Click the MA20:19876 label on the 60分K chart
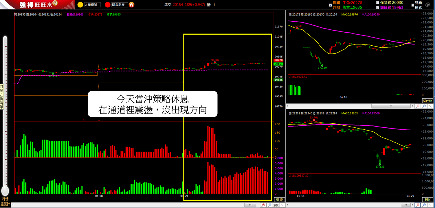The height and width of the screenshot is (208, 435). [350, 14]
